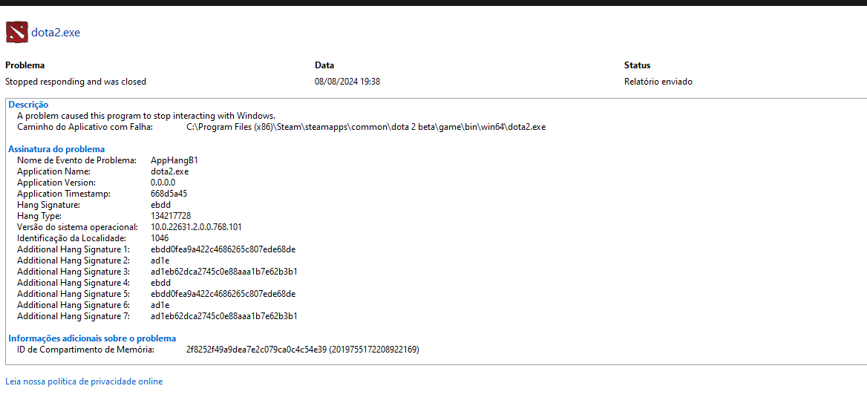Click the 'Application Version:' label
The height and width of the screenshot is (403, 867).
pos(56,183)
